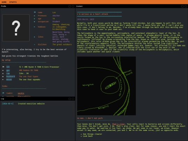Viewport: 188px width, 141px height.
Task: Click the question mark profile picture
Action: (16, 28)
